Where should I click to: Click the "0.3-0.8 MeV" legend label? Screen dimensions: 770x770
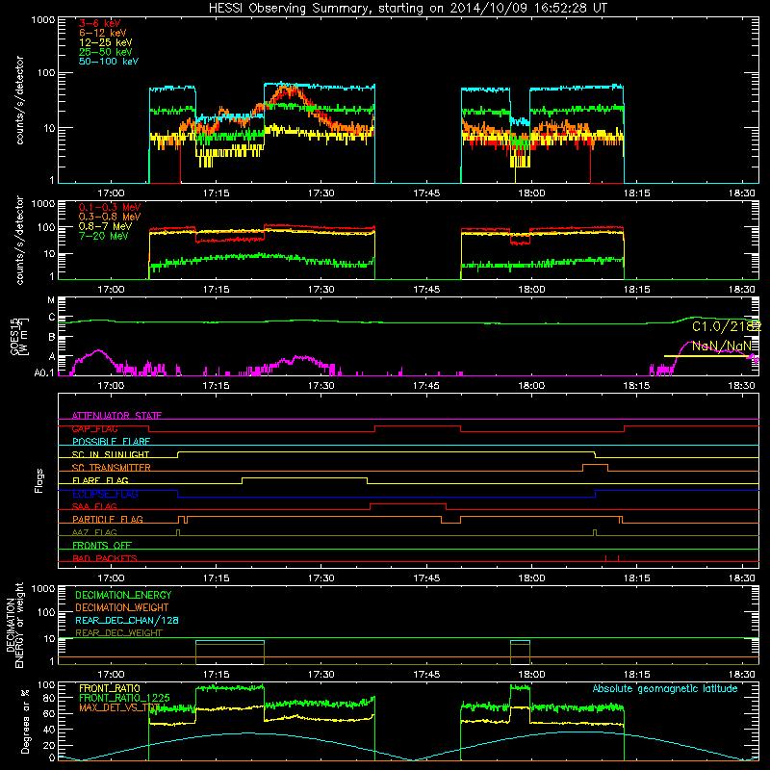coord(110,217)
